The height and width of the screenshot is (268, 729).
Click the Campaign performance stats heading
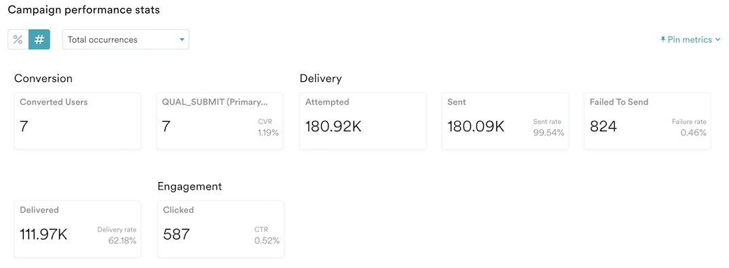(83, 10)
